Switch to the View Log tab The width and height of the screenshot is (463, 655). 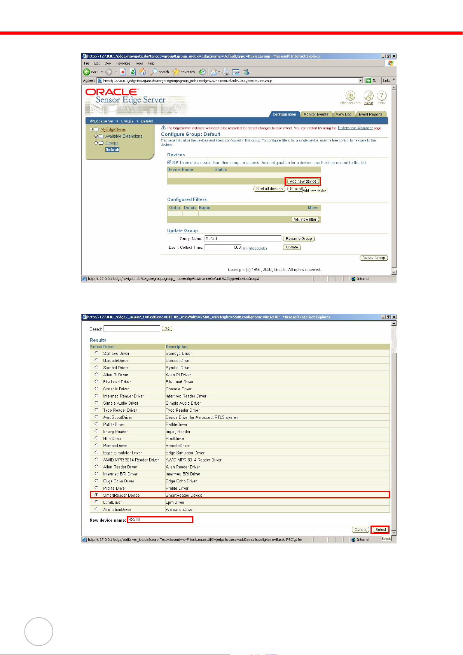343,114
